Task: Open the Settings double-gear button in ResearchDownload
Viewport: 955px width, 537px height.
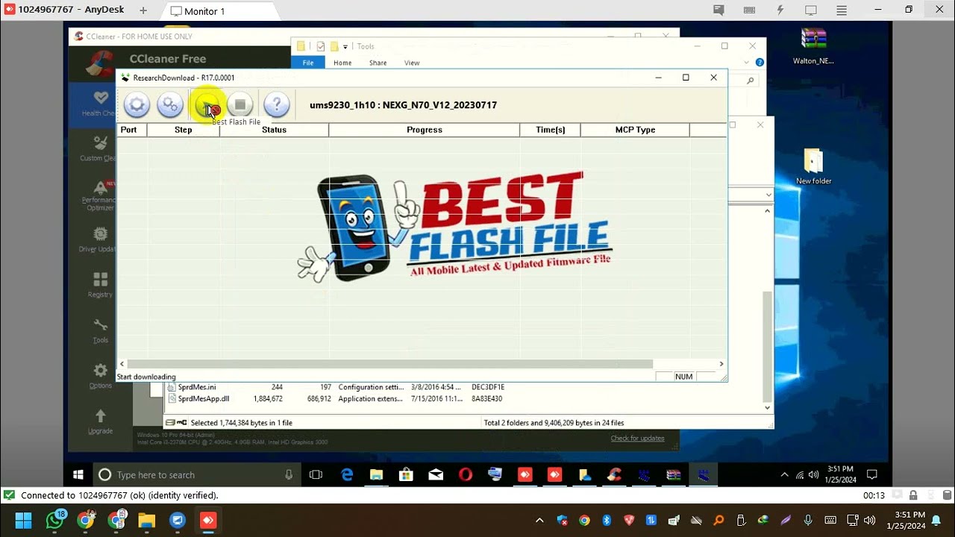Action: point(170,105)
